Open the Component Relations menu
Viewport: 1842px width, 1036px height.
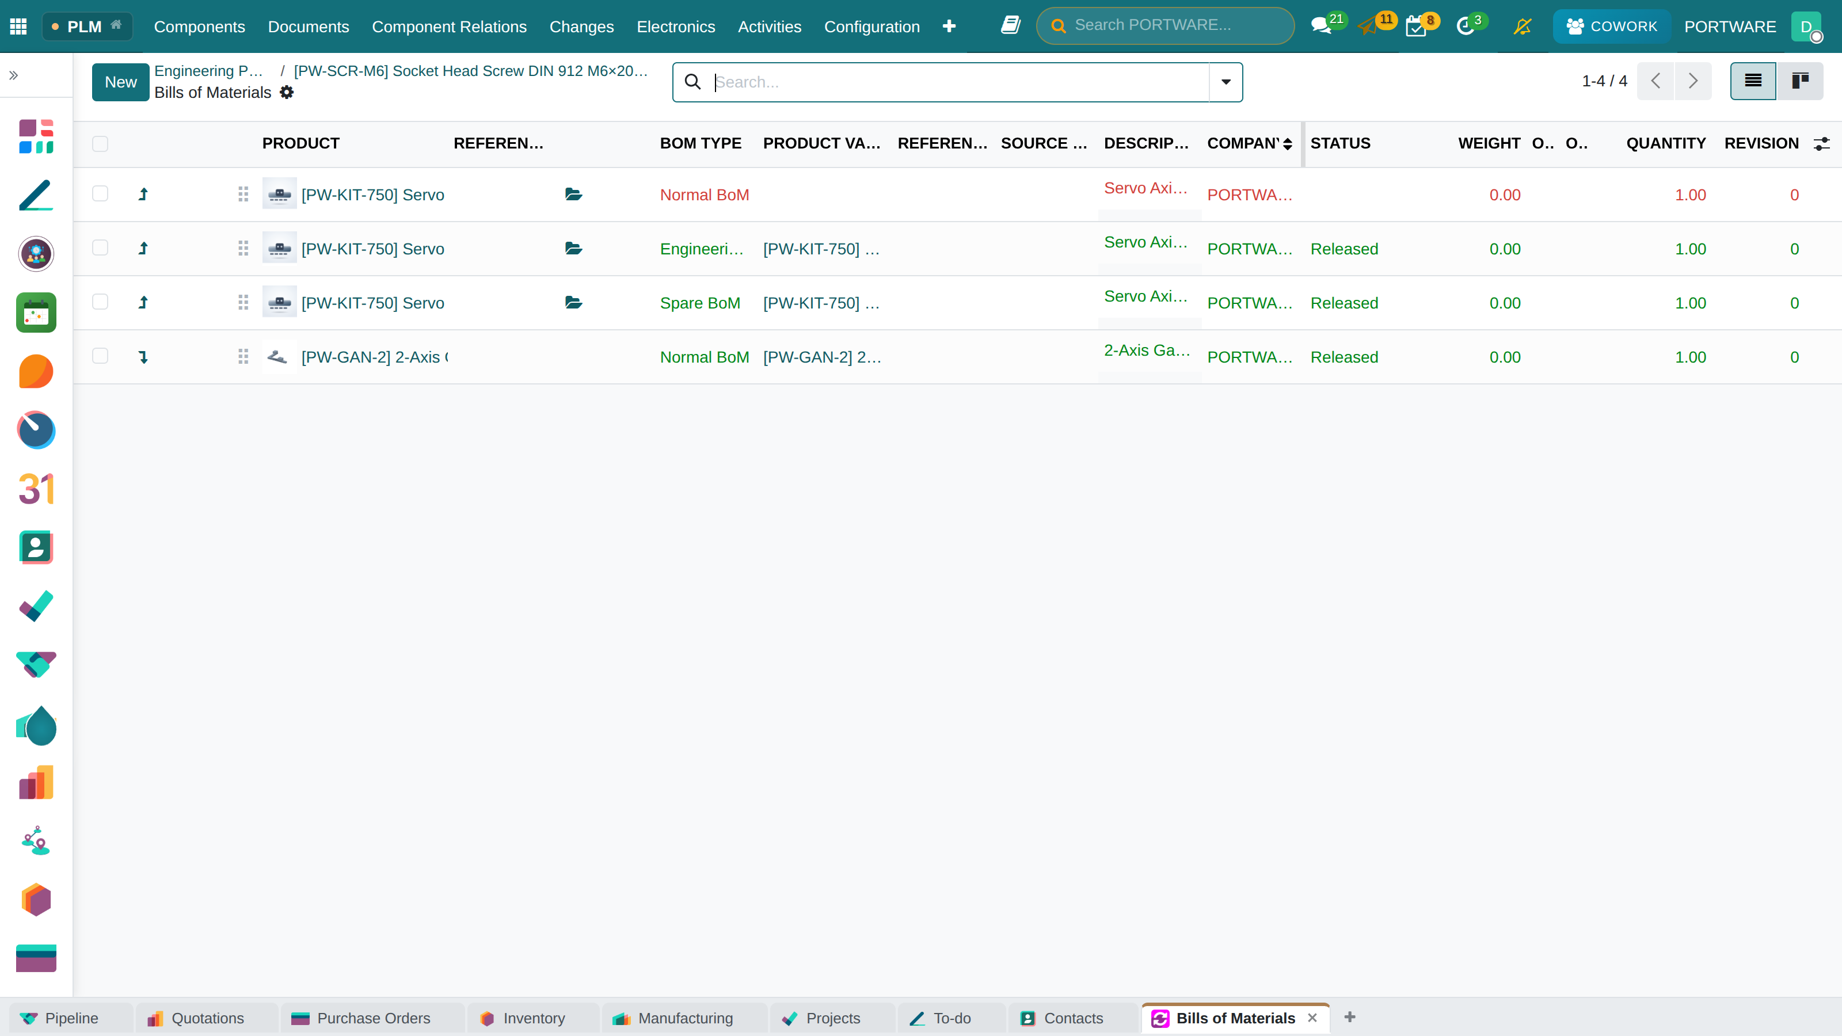(449, 26)
